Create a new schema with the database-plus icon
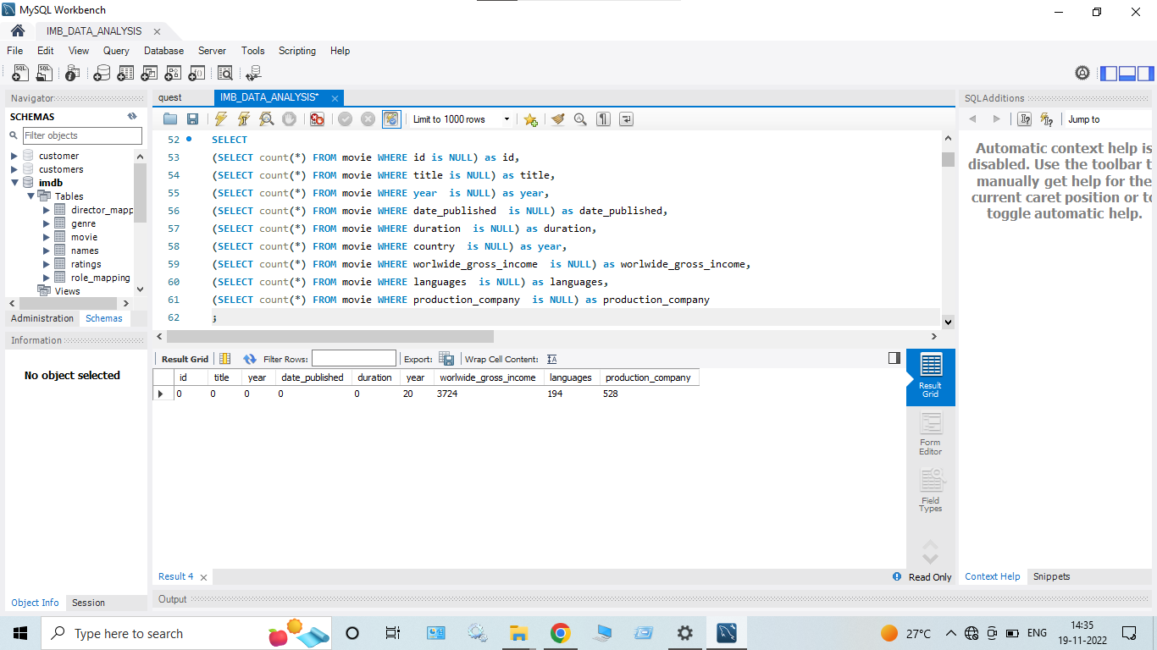1157x650 pixels. click(102, 73)
